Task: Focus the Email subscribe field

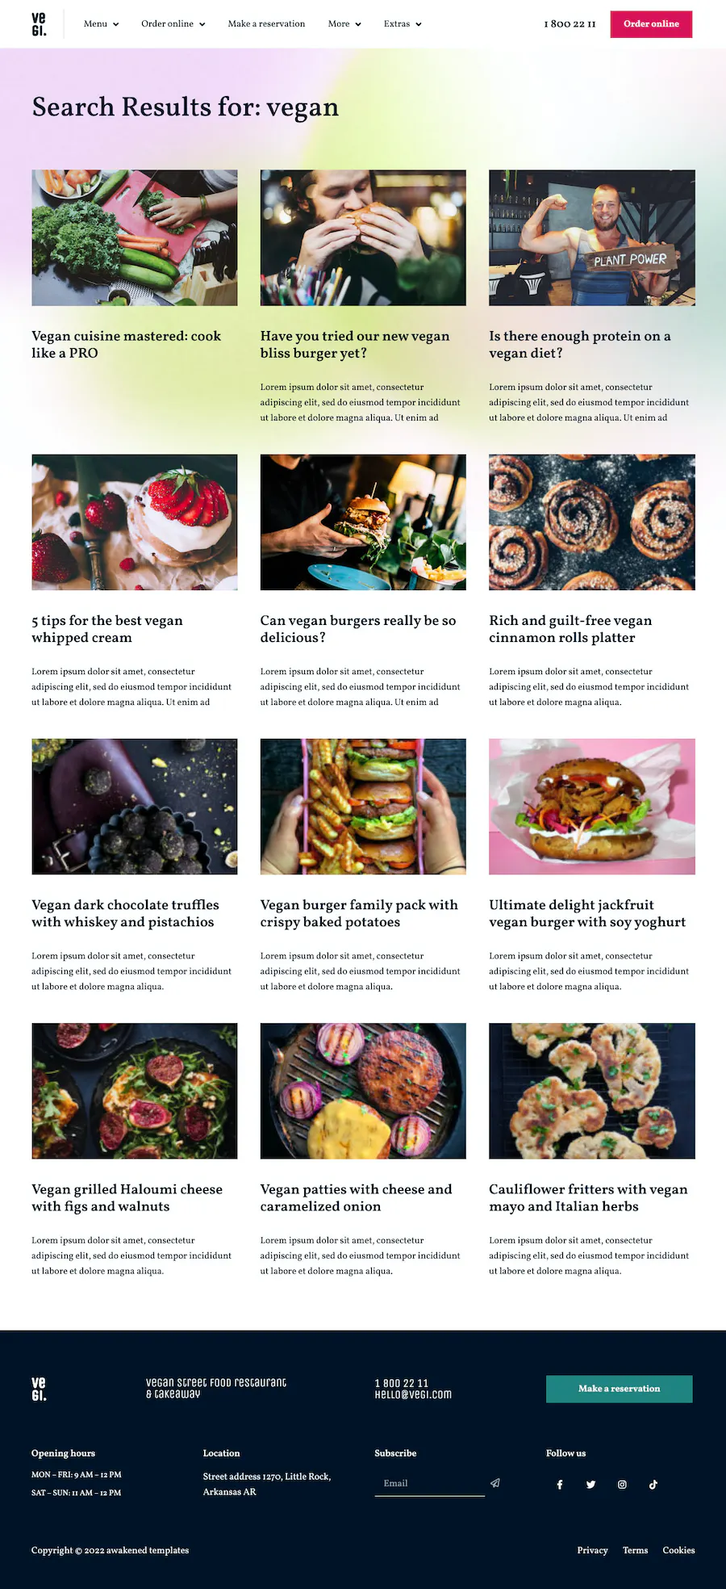Action: point(429,1483)
